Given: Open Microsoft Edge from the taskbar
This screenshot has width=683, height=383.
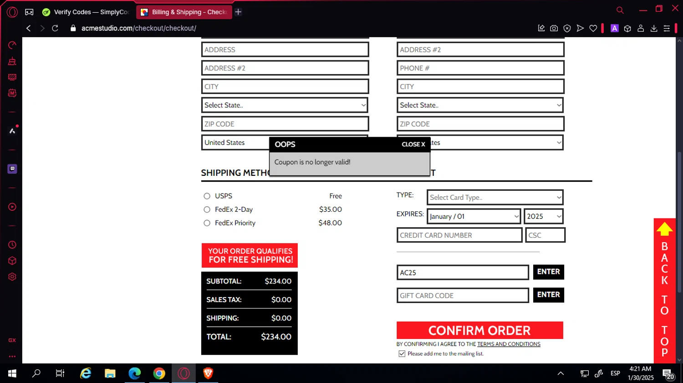Looking at the screenshot, I should (x=134, y=373).
